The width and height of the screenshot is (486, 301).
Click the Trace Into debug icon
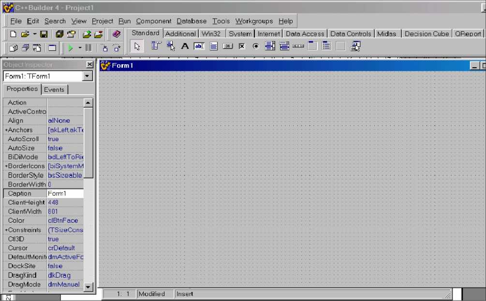coord(105,48)
